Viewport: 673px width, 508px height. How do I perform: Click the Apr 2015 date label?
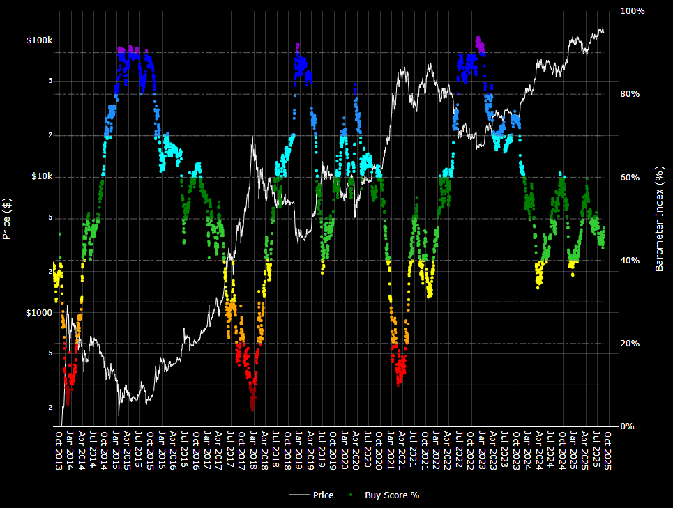click(128, 451)
